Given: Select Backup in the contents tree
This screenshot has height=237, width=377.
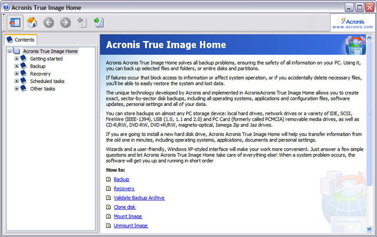Looking at the screenshot, I should pos(38,66).
